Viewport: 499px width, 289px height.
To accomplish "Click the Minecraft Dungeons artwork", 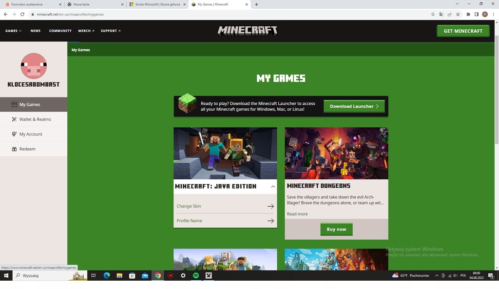I will point(336,154).
